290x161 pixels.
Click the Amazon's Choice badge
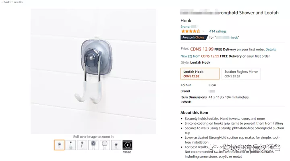(194, 37)
